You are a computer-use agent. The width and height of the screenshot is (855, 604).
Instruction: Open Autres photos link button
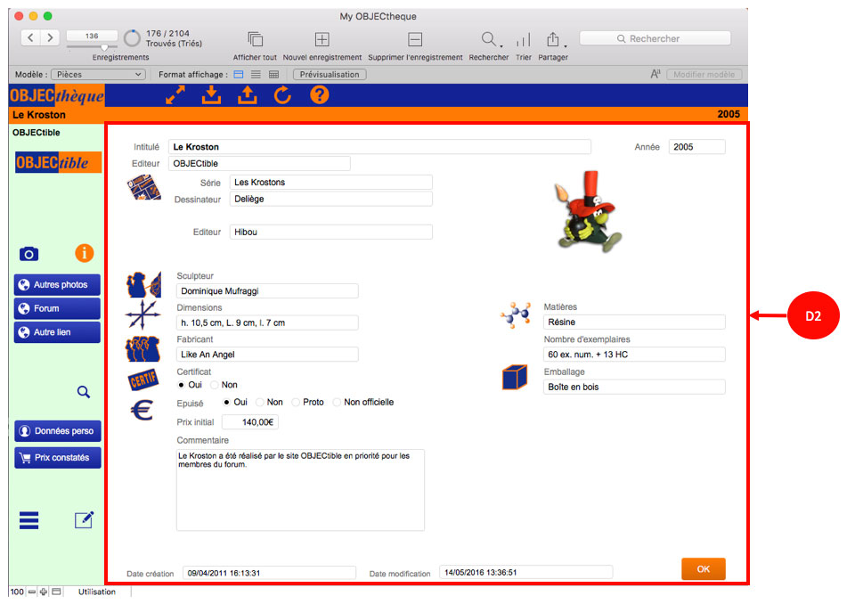[57, 285]
